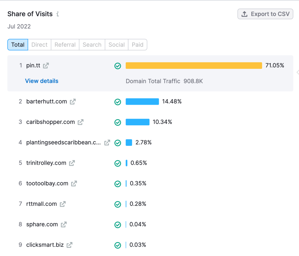Click green check icon for rttmall.com
The height and width of the screenshot is (256, 299).
pyautogui.click(x=118, y=204)
